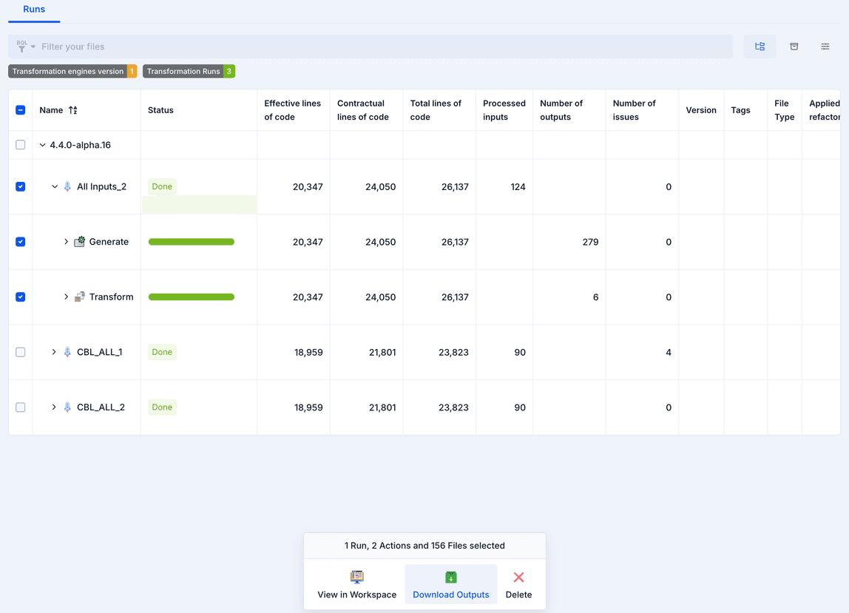Viewport: 849px width, 613px height.
Task: Expand the CBL_ALL_2 run details
Action: [53, 407]
